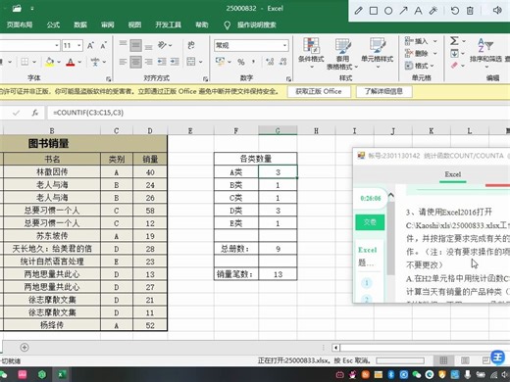Open the font size dropdown
Viewport: 510px width, 382px height.
tap(79, 45)
